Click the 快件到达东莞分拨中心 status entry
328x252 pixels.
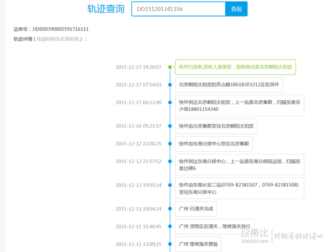pos(240,165)
